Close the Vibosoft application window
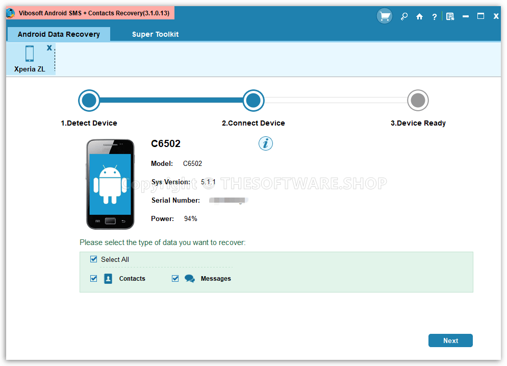Image resolution: width=507 pixels, height=366 pixels. pyautogui.click(x=496, y=16)
